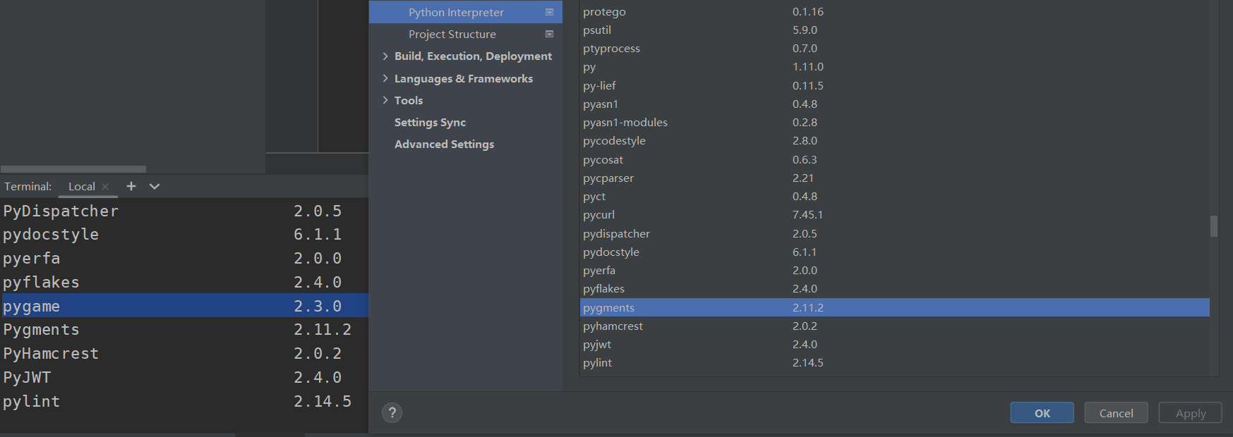The height and width of the screenshot is (437, 1233).
Task: Open Settings Sync page
Action: [430, 123]
